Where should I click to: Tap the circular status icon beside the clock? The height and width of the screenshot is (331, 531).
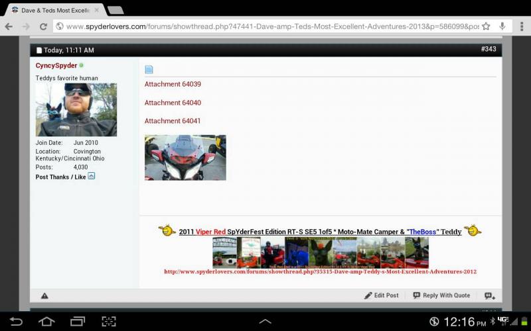pyautogui.click(x=434, y=322)
